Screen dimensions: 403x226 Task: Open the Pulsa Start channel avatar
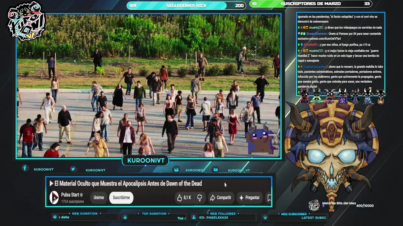[54, 198]
